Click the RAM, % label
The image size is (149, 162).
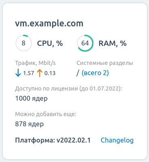(112, 43)
